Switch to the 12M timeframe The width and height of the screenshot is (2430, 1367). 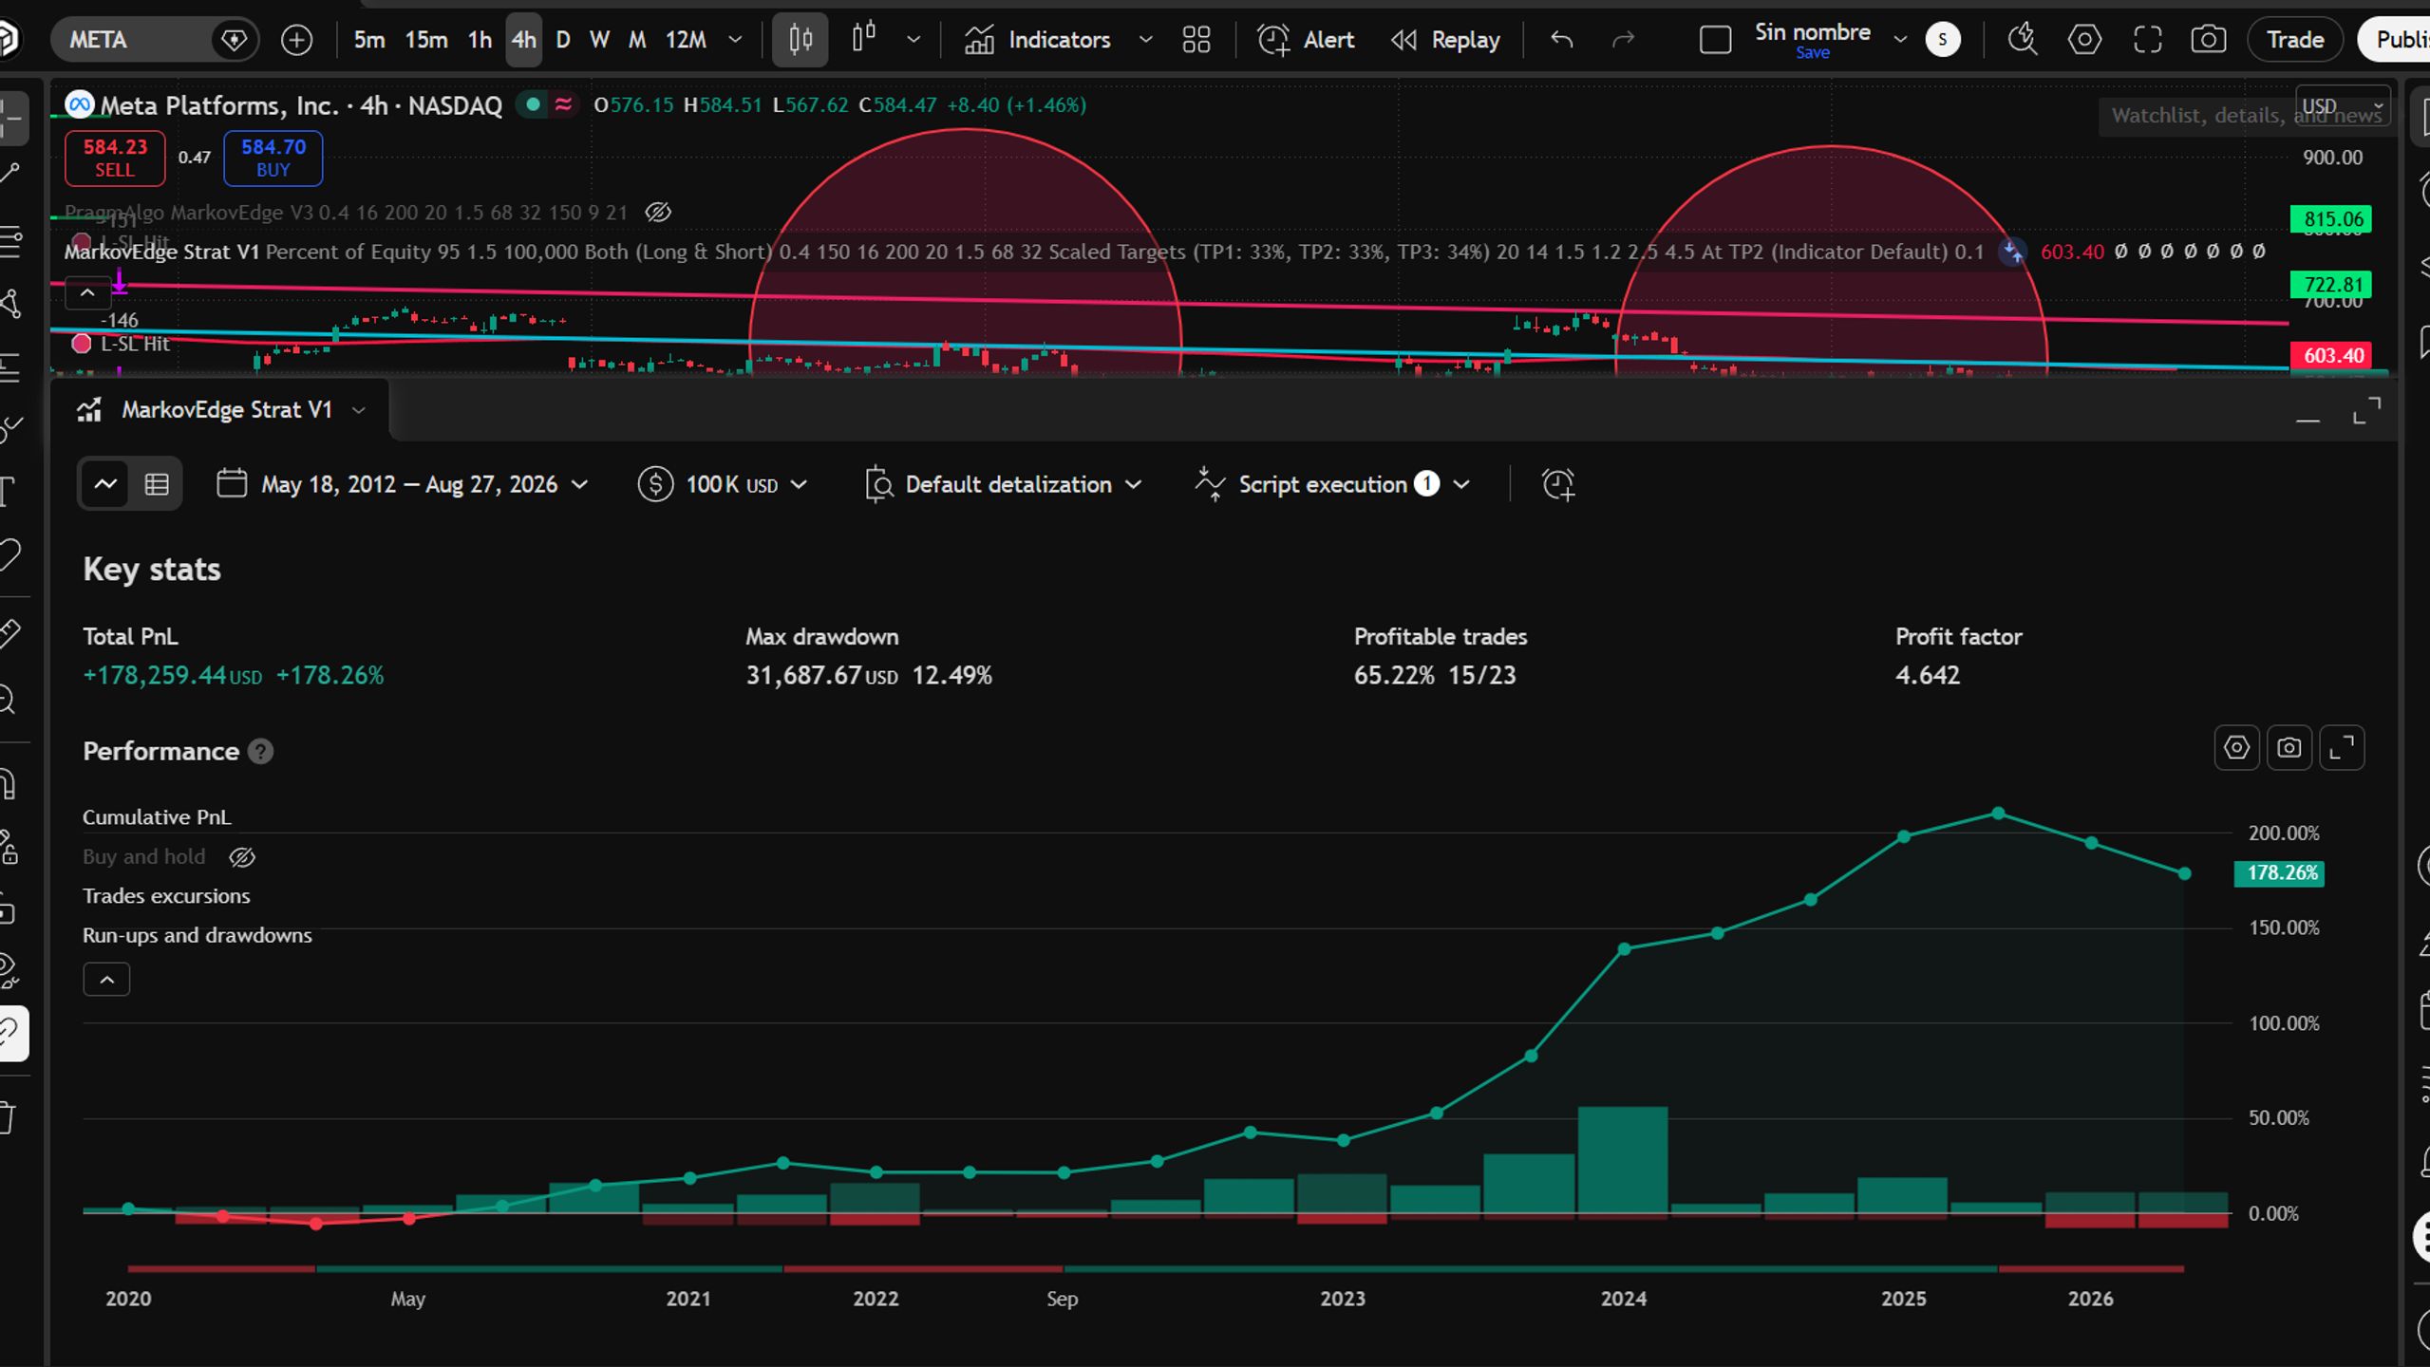point(686,40)
